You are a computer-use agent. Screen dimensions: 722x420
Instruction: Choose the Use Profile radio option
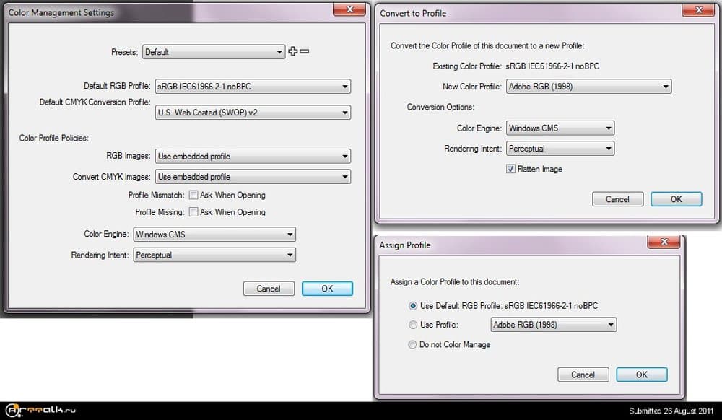[413, 325]
